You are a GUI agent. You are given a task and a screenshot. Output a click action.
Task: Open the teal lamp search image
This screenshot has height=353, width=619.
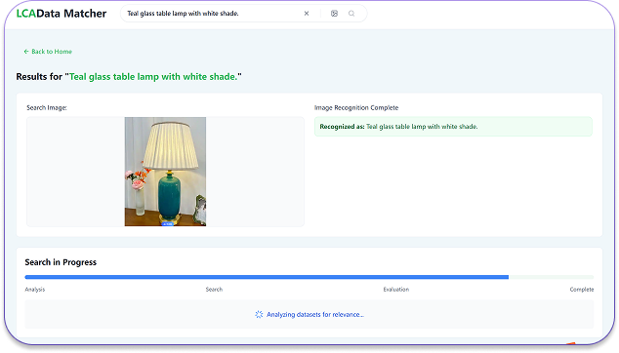click(x=165, y=172)
